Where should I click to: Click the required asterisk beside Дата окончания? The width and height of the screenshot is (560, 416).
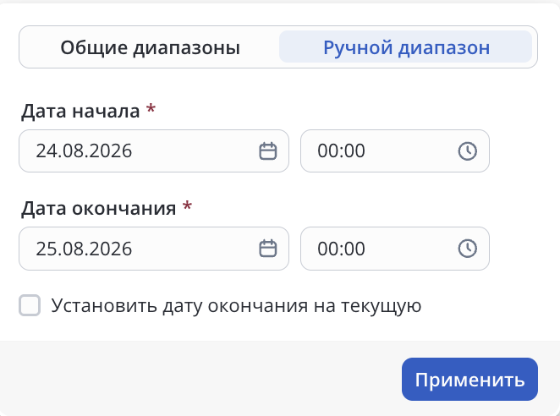tap(187, 205)
